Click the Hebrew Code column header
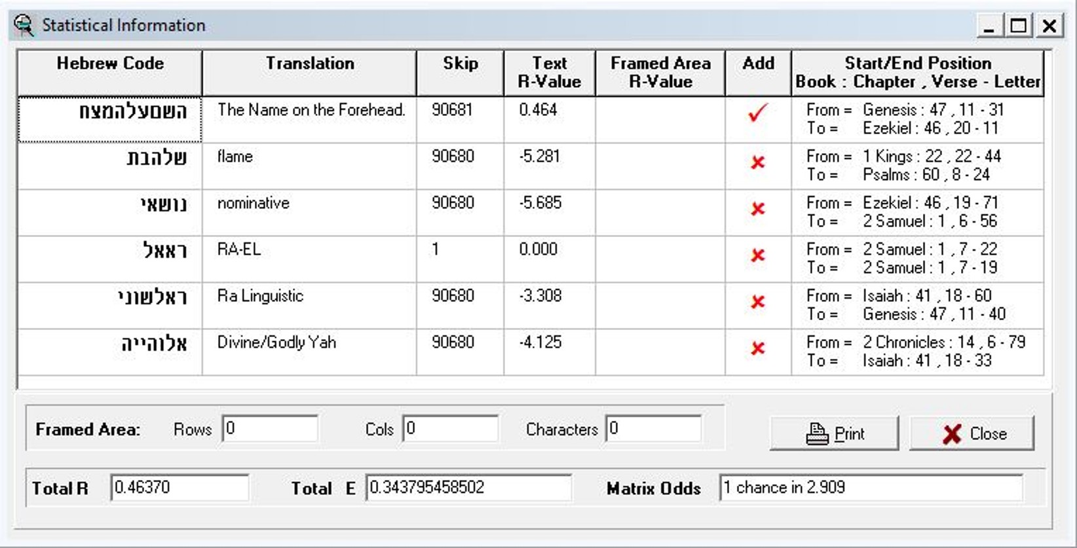 point(110,73)
